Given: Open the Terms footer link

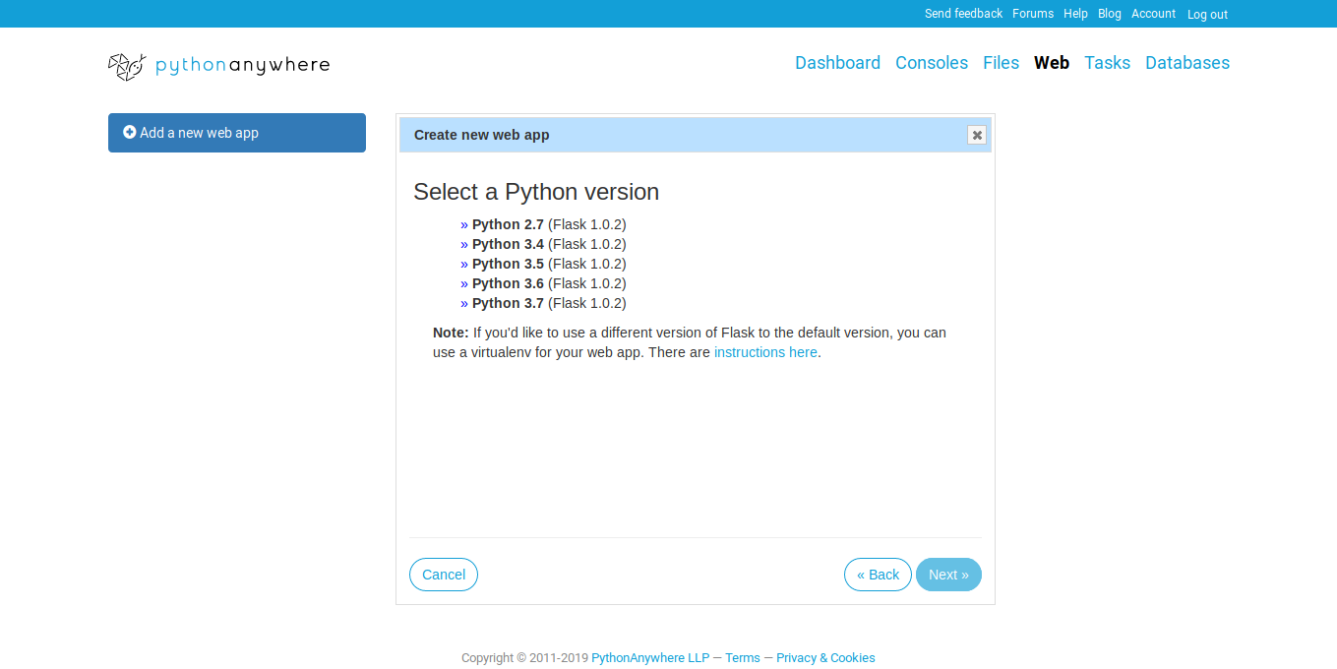Looking at the screenshot, I should point(743,658).
